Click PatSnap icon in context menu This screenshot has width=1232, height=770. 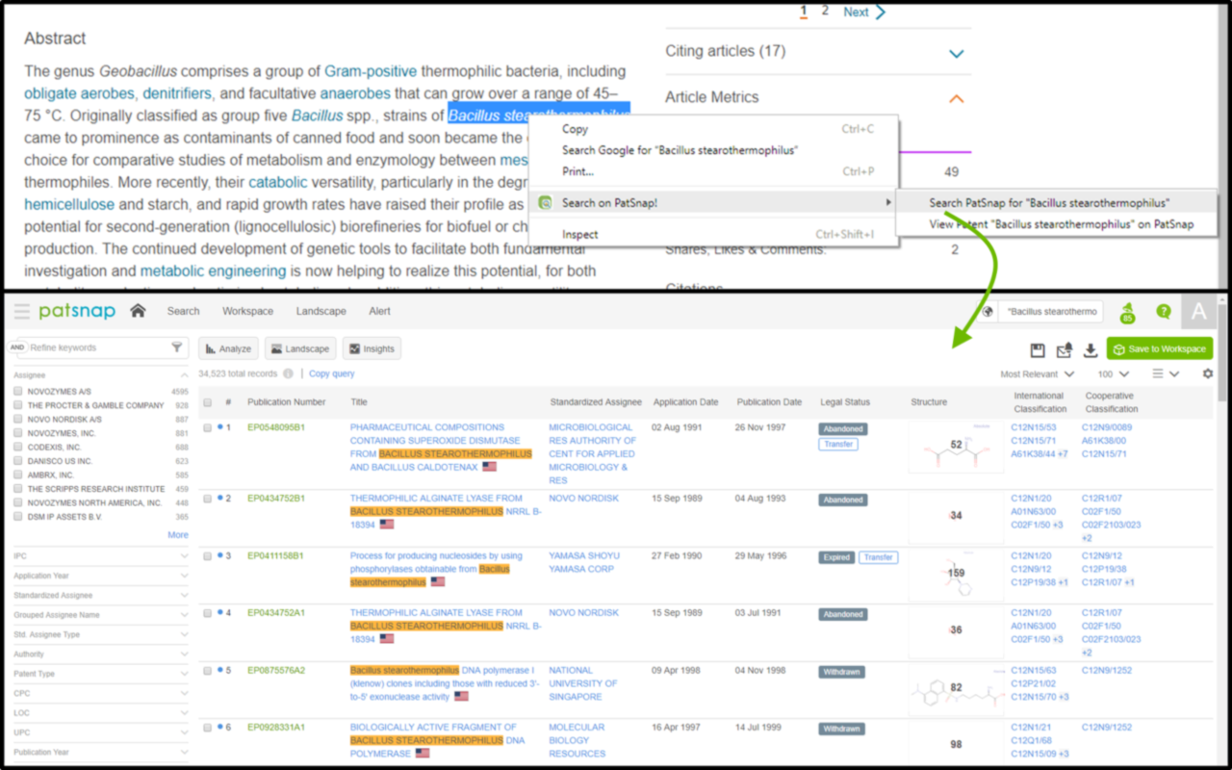pyautogui.click(x=546, y=203)
